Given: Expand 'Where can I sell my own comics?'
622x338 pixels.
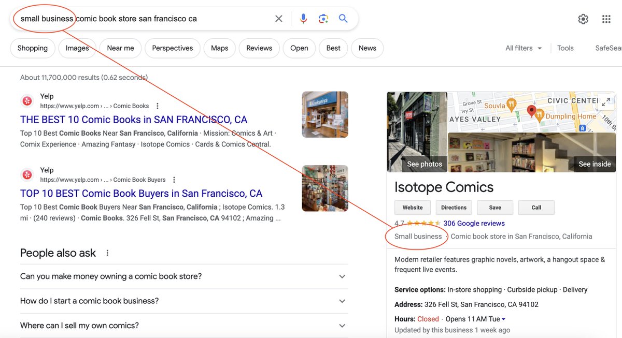Looking at the screenshot, I should point(184,326).
